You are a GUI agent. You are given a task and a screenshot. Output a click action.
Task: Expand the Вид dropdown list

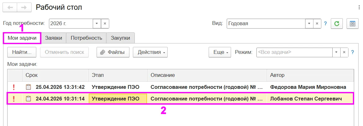pos(309,23)
